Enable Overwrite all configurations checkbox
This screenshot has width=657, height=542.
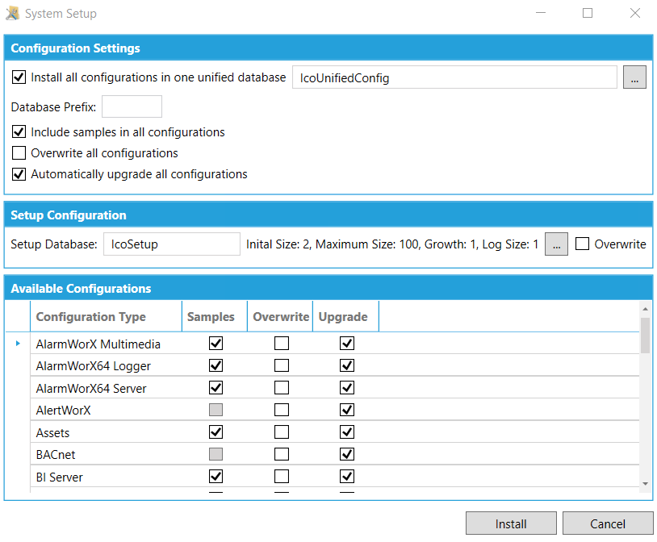click(x=19, y=152)
